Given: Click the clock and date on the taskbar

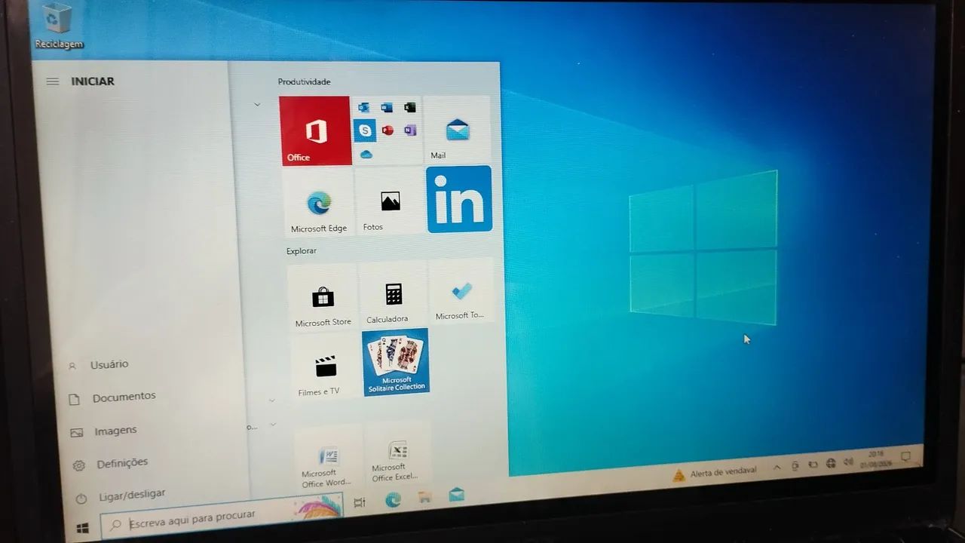Looking at the screenshot, I should (x=875, y=459).
